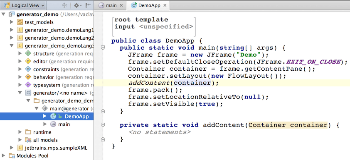Click the Modules Pool icon
Viewport: 350px width, 160px height.
coord(11,156)
